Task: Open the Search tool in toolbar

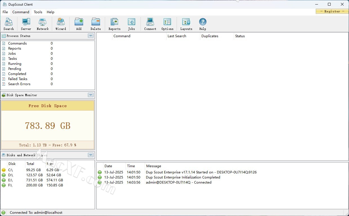Action: (x=9, y=24)
